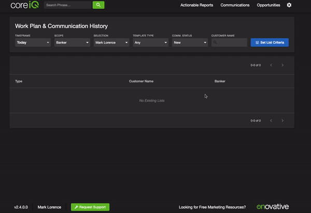Click the green search magnifier button

coord(98,5)
